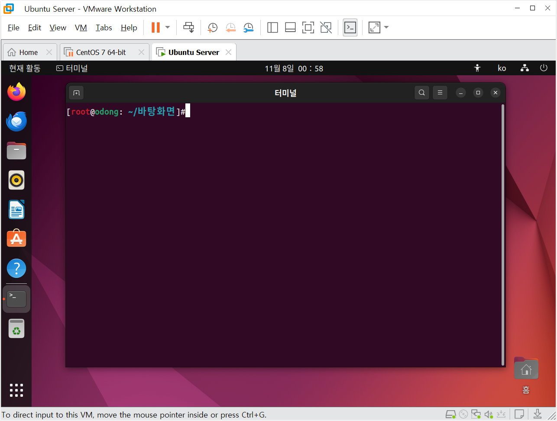Open the 터미널 app menu in top bar
The image size is (557, 421).
click(x=72, y=68)
